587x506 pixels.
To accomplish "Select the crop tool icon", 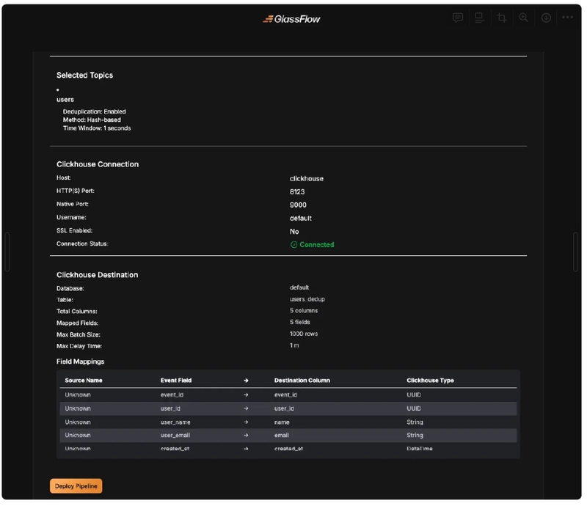I will tap(502, 18).
